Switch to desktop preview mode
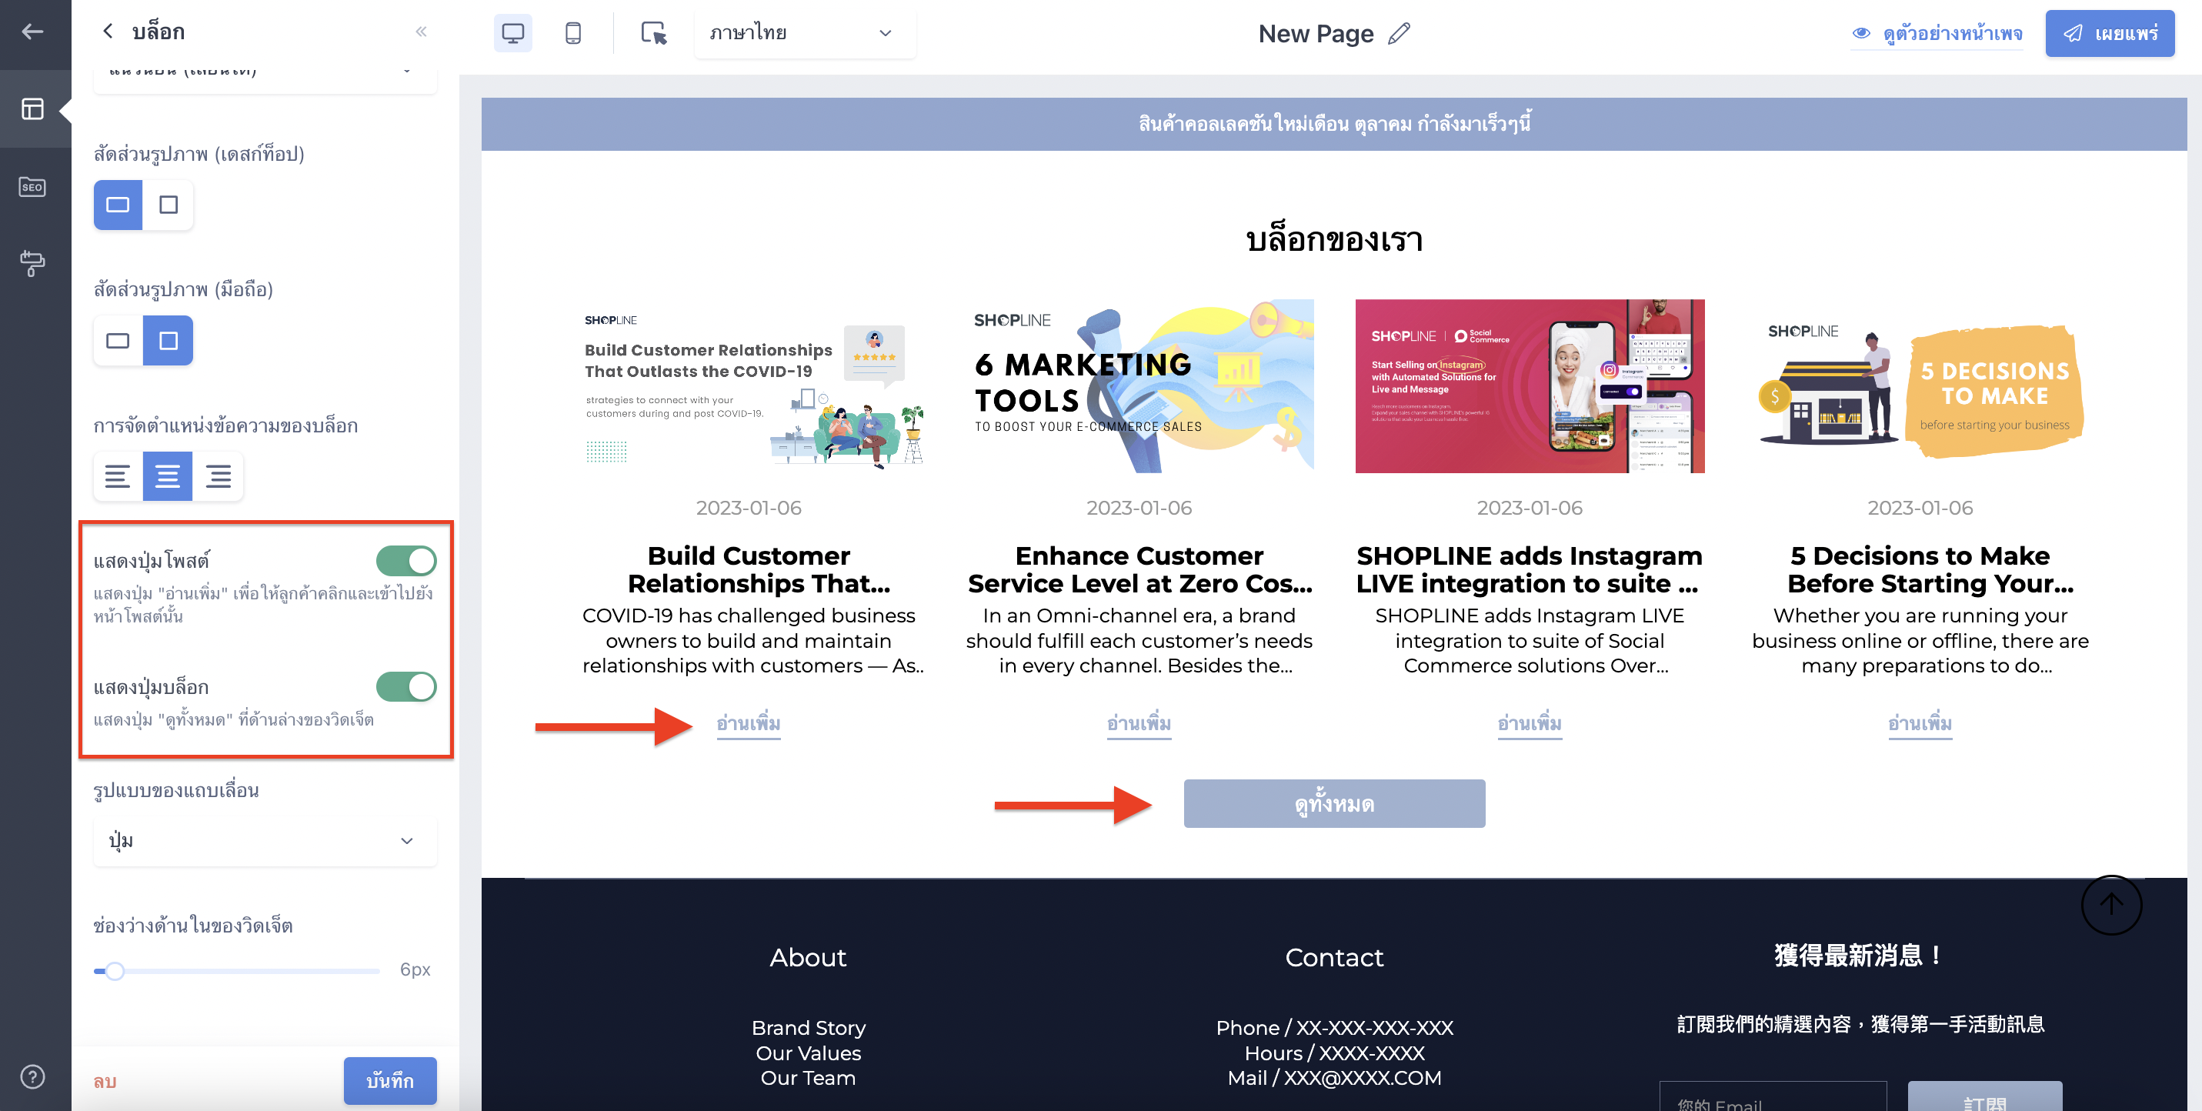 point(513,32)
